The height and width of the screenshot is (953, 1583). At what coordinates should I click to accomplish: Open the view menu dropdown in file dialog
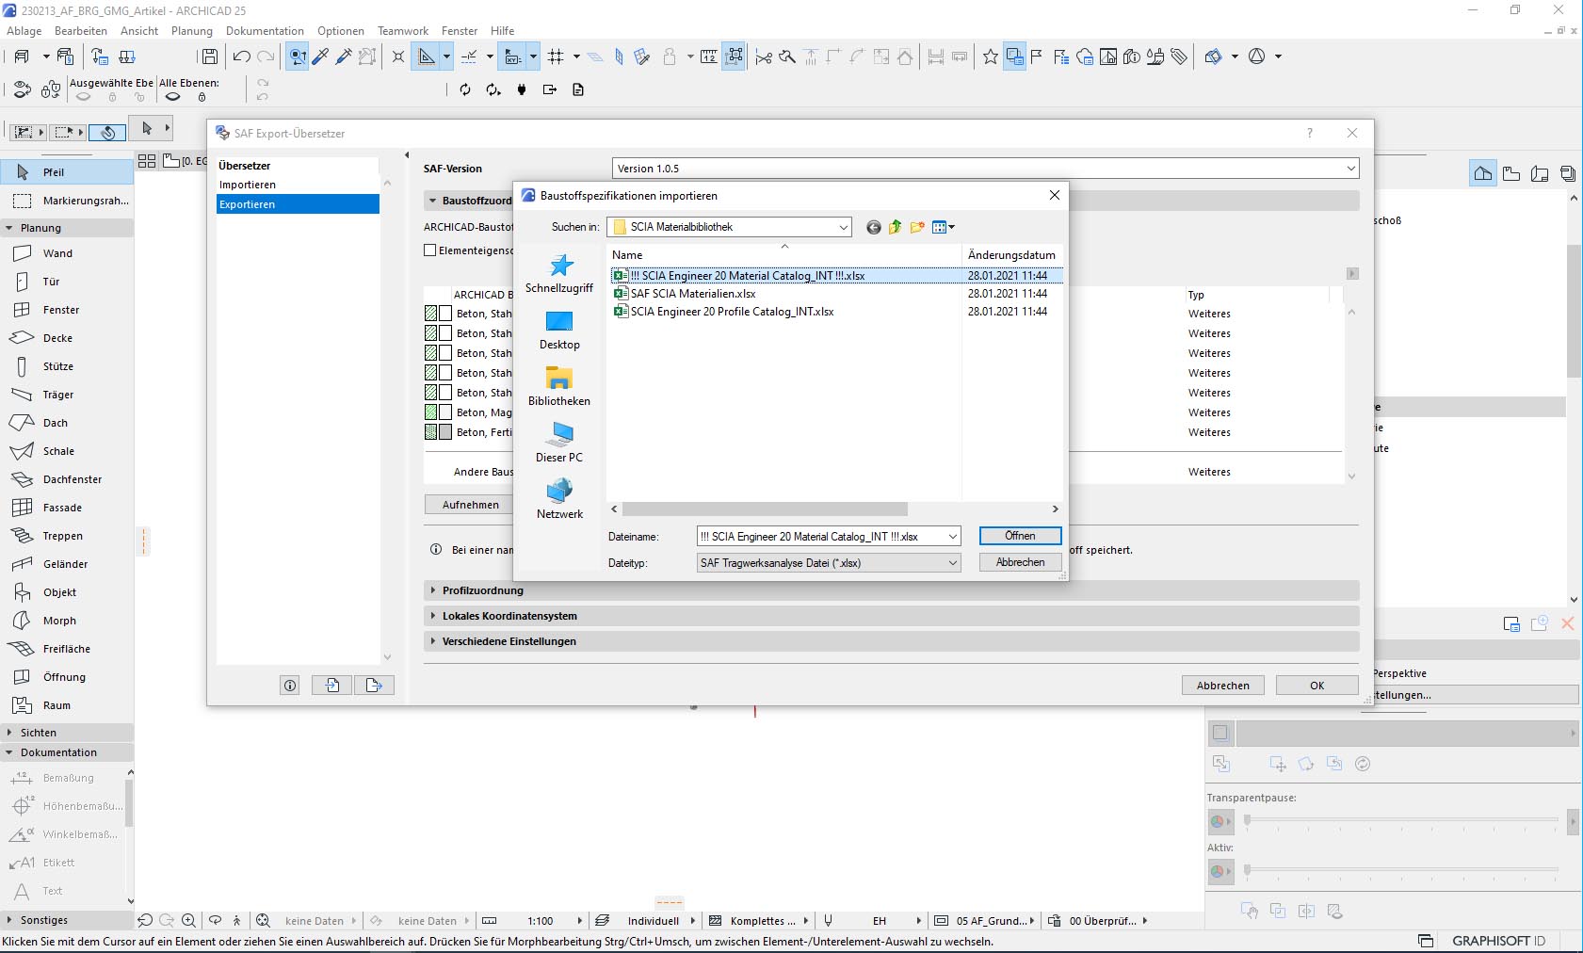point(944,227)
